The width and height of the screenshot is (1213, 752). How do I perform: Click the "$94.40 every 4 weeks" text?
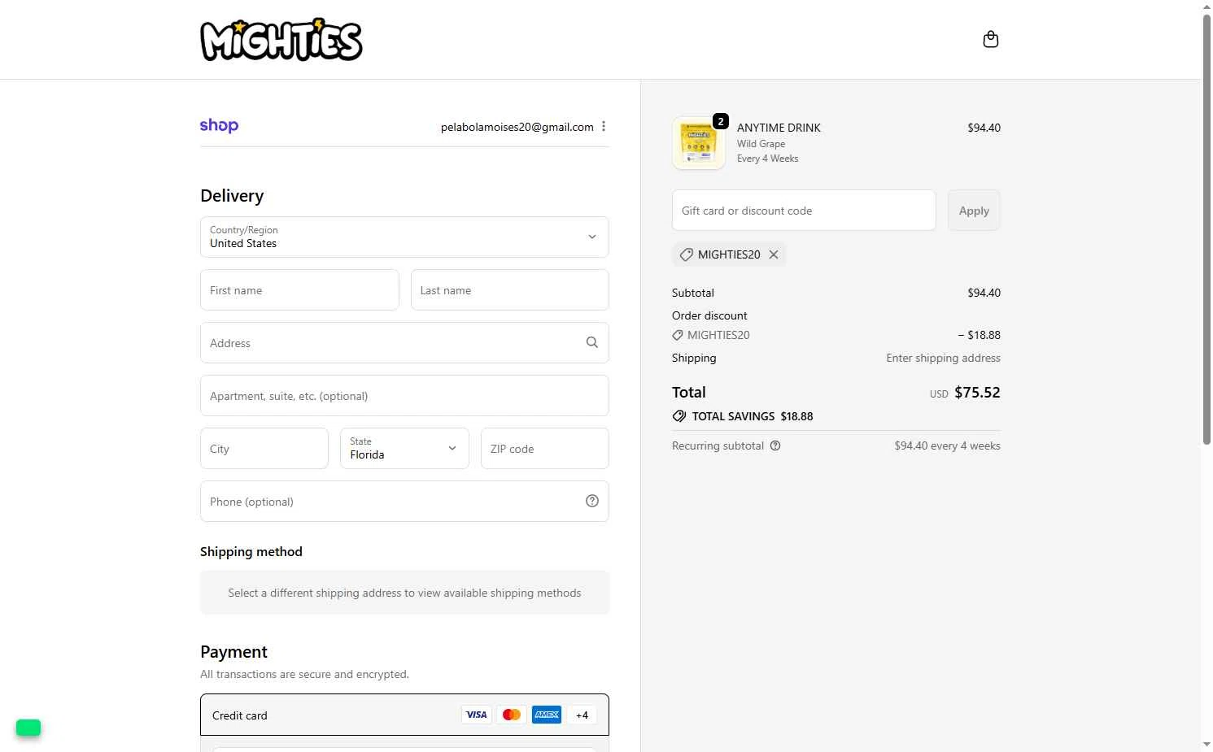click(x=947, y=446)
